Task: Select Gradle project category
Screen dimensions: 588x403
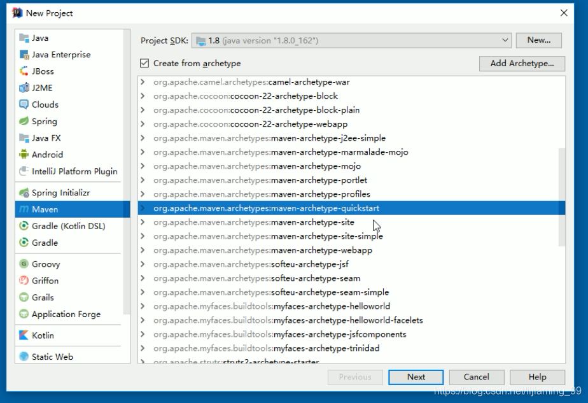Action: [69, 243]
